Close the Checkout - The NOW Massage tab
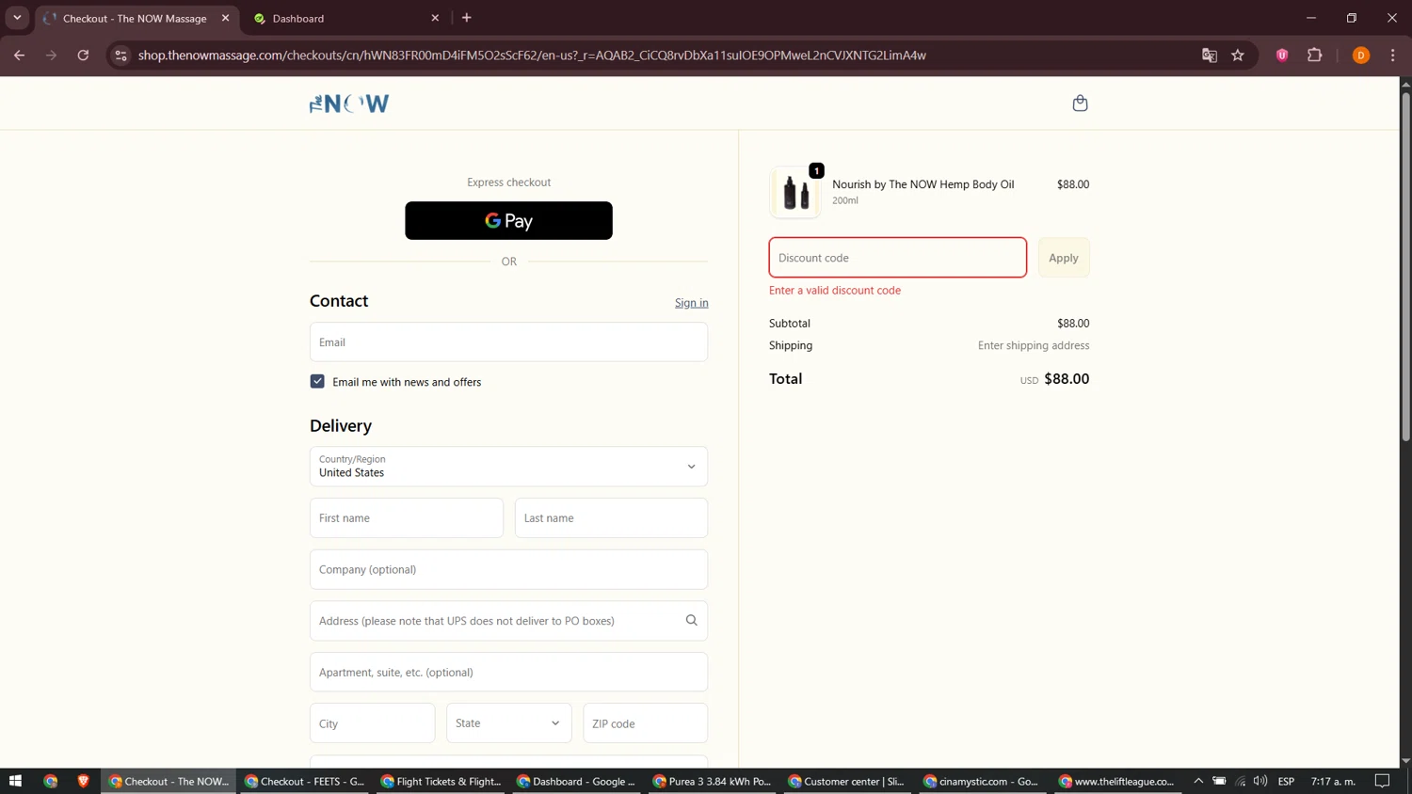1412x794 pixels. 226,18
